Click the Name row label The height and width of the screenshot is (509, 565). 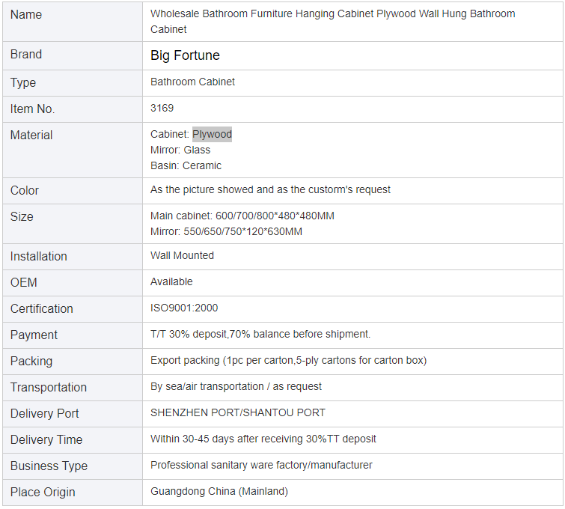[x=26, y=14]
